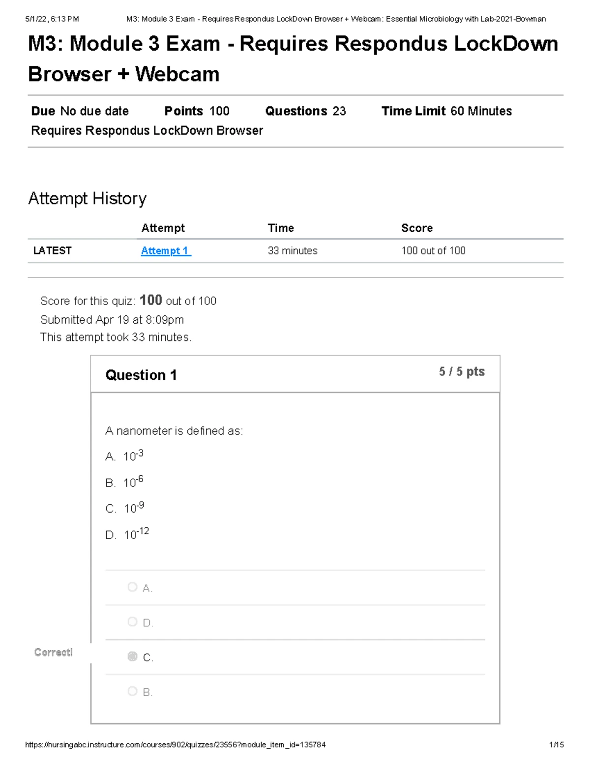Viewport: 590px width, 764px height.
Task: Click the Score column header
Action: coord(417,228)
